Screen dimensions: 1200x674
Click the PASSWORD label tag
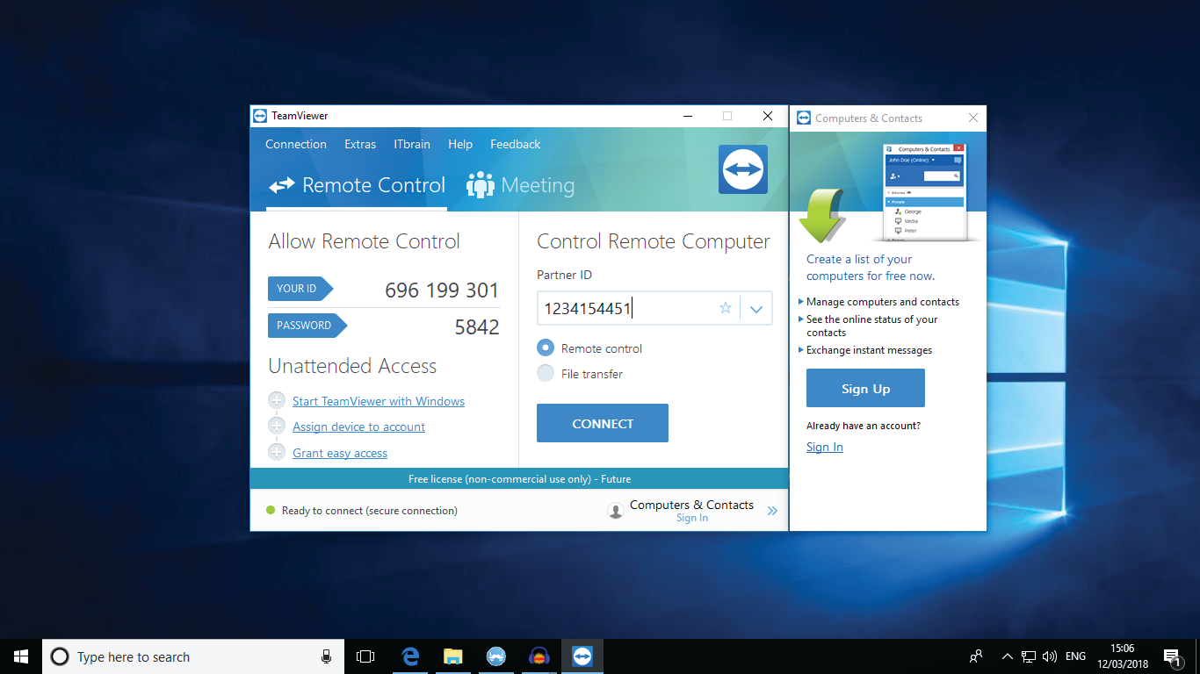[x=307, y=326]
